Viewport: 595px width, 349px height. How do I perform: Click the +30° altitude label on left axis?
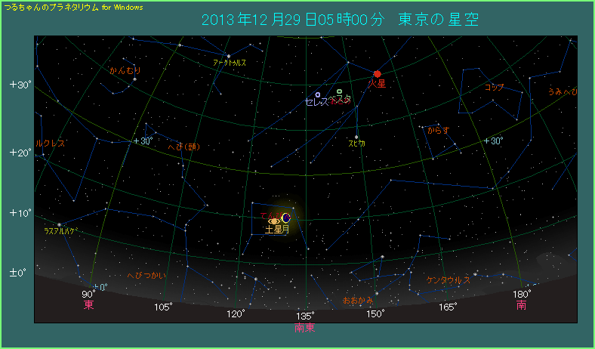[x=20, y=85]
